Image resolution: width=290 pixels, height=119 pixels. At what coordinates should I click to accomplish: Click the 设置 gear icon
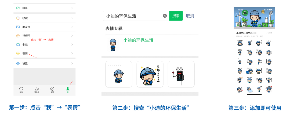click(18, 63)
